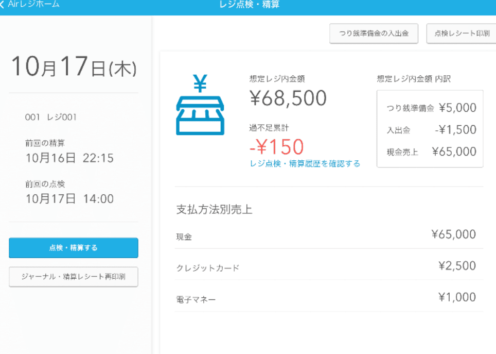Click ジャーナル・精算レシート再印刷
The image size is (496, 354).
coord(73,277)
